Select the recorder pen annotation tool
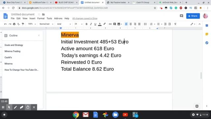The height and width of the screenshot is (119, 211). [15, 107]
